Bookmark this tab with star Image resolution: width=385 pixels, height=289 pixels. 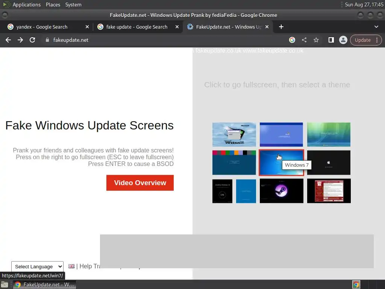pyautogui.click(x=316, y=40)
